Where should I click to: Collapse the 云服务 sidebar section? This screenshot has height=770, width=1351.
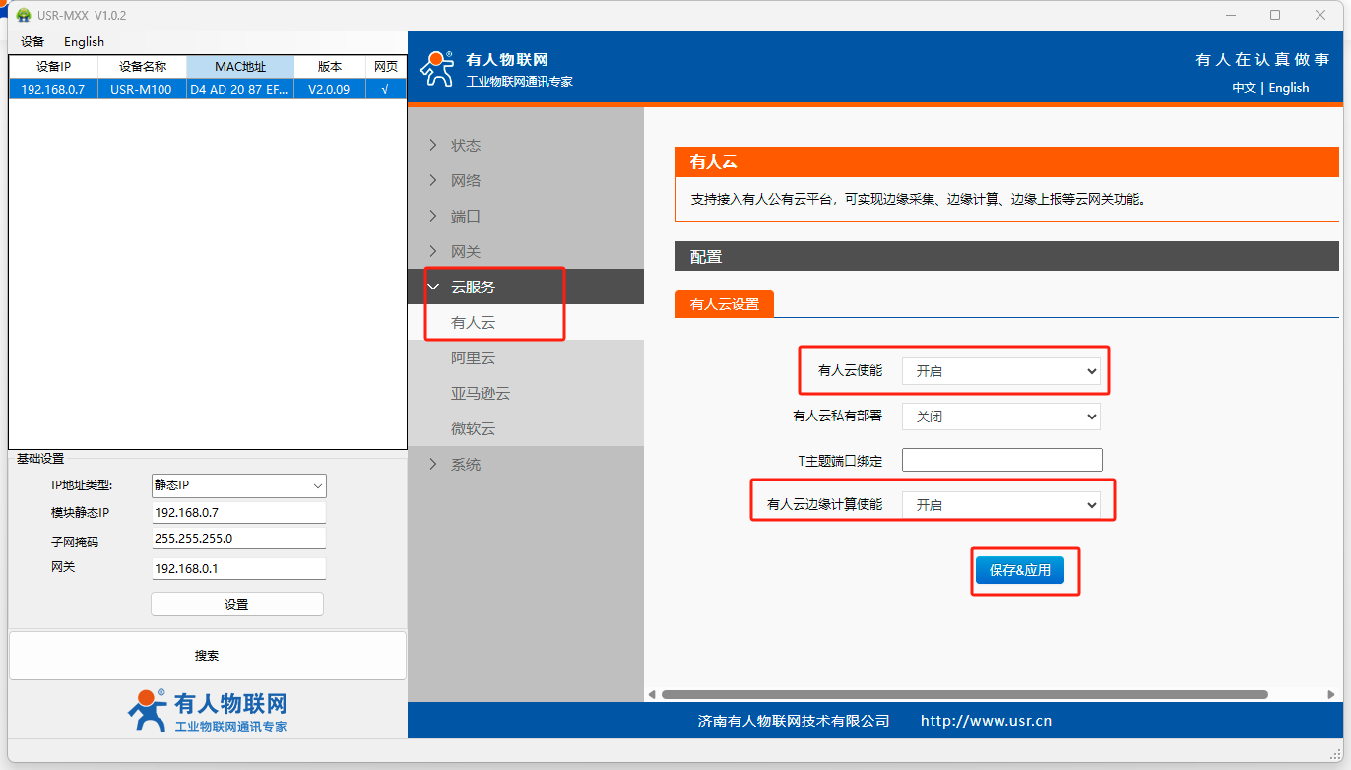pos(473,287)
